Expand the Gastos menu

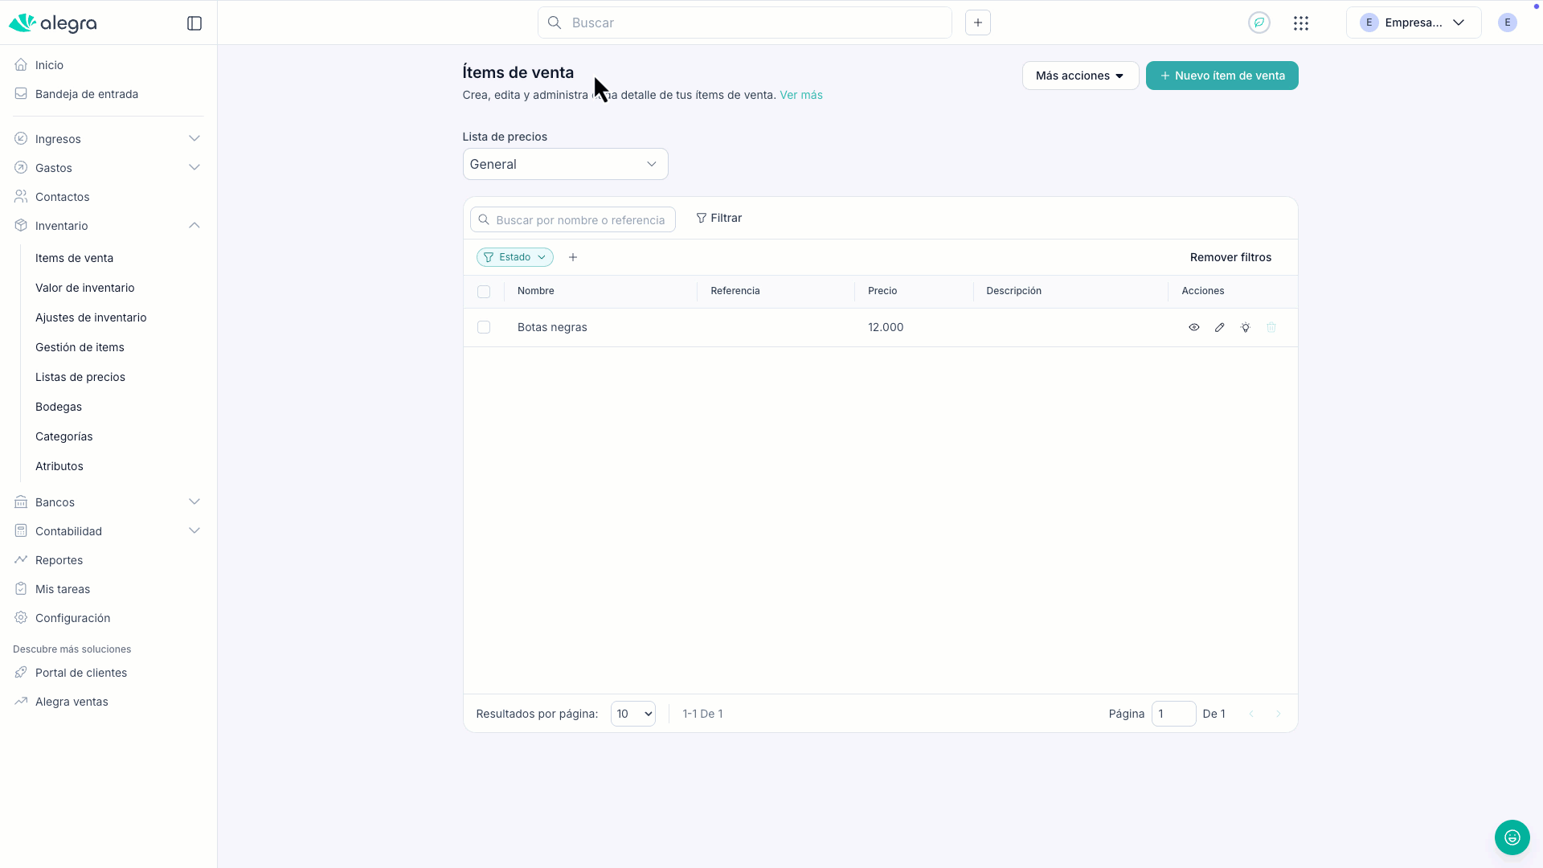tap(108, 168)
